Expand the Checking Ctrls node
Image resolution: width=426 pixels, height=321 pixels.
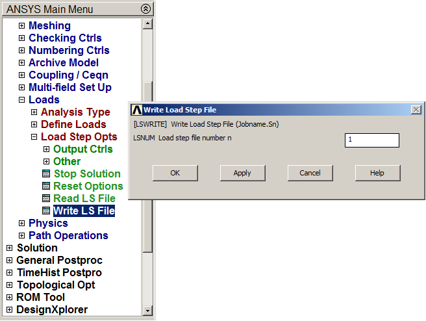click(21, 38)
